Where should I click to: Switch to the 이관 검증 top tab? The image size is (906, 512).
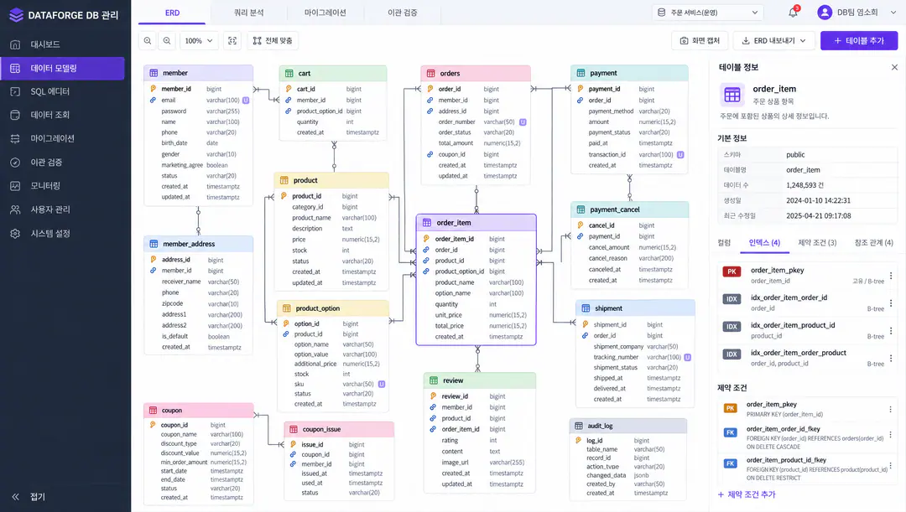403,13
